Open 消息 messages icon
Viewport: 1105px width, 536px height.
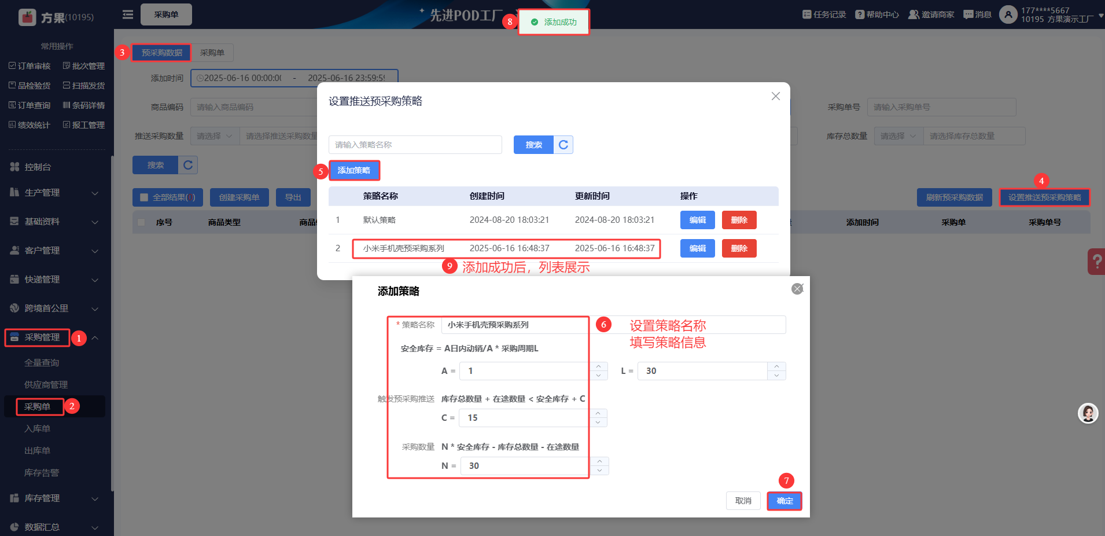pyautogui.click(x=968, y=14)
